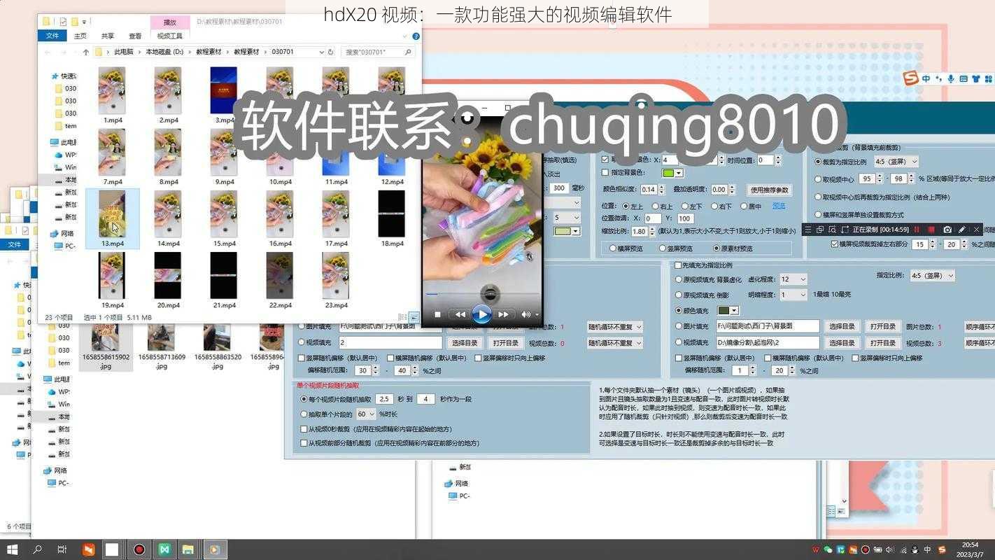Expand the Explorer address history dropdown

point(320,52)
